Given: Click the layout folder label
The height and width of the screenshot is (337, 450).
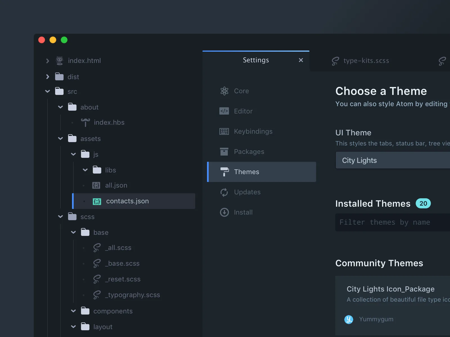Looking at the screenshot, I should [103, 327].
